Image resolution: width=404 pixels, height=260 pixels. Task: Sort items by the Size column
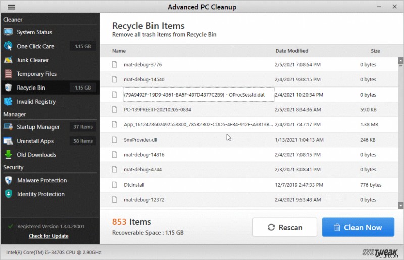[x=375, y=51]
